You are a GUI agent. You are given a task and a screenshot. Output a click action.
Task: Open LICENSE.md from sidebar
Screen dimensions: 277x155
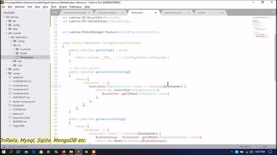pos(19,109)
